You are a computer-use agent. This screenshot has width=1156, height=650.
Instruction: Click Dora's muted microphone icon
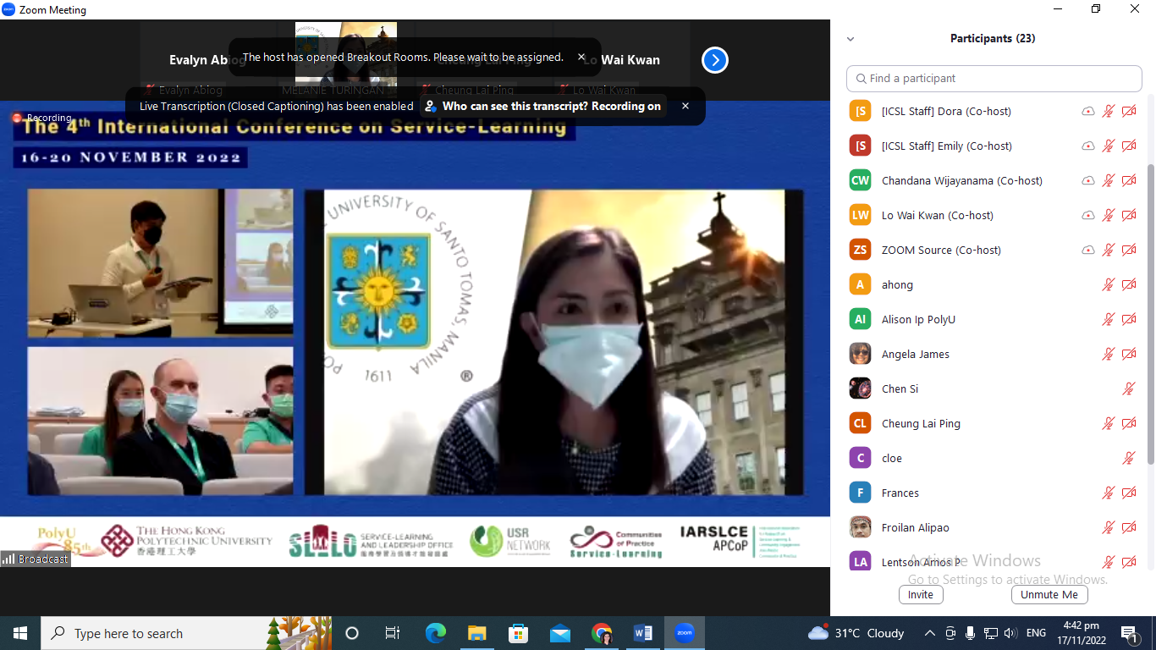(x=1109, y=111)
